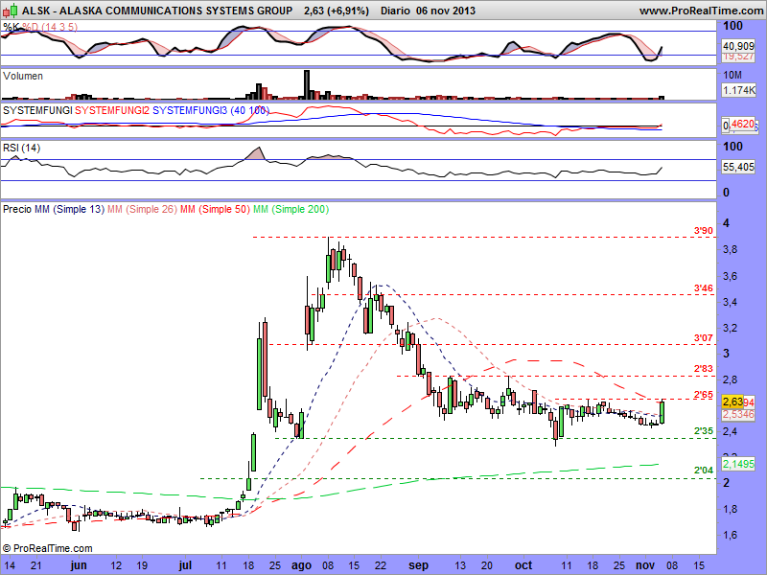Viewport: 767px width, 575px height.
Task: Click the Volumen panel label
Action: click(23, 76)
